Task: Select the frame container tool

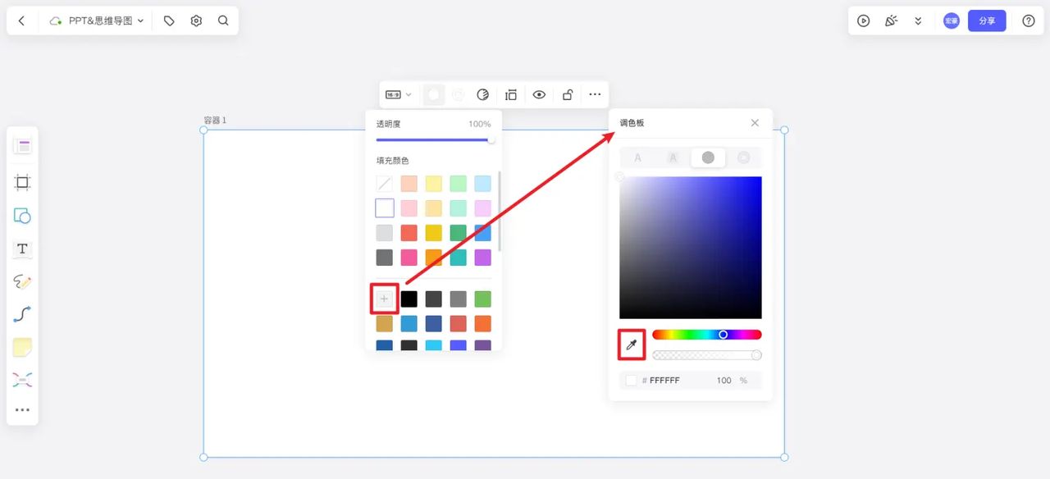Action: (22, 182)
